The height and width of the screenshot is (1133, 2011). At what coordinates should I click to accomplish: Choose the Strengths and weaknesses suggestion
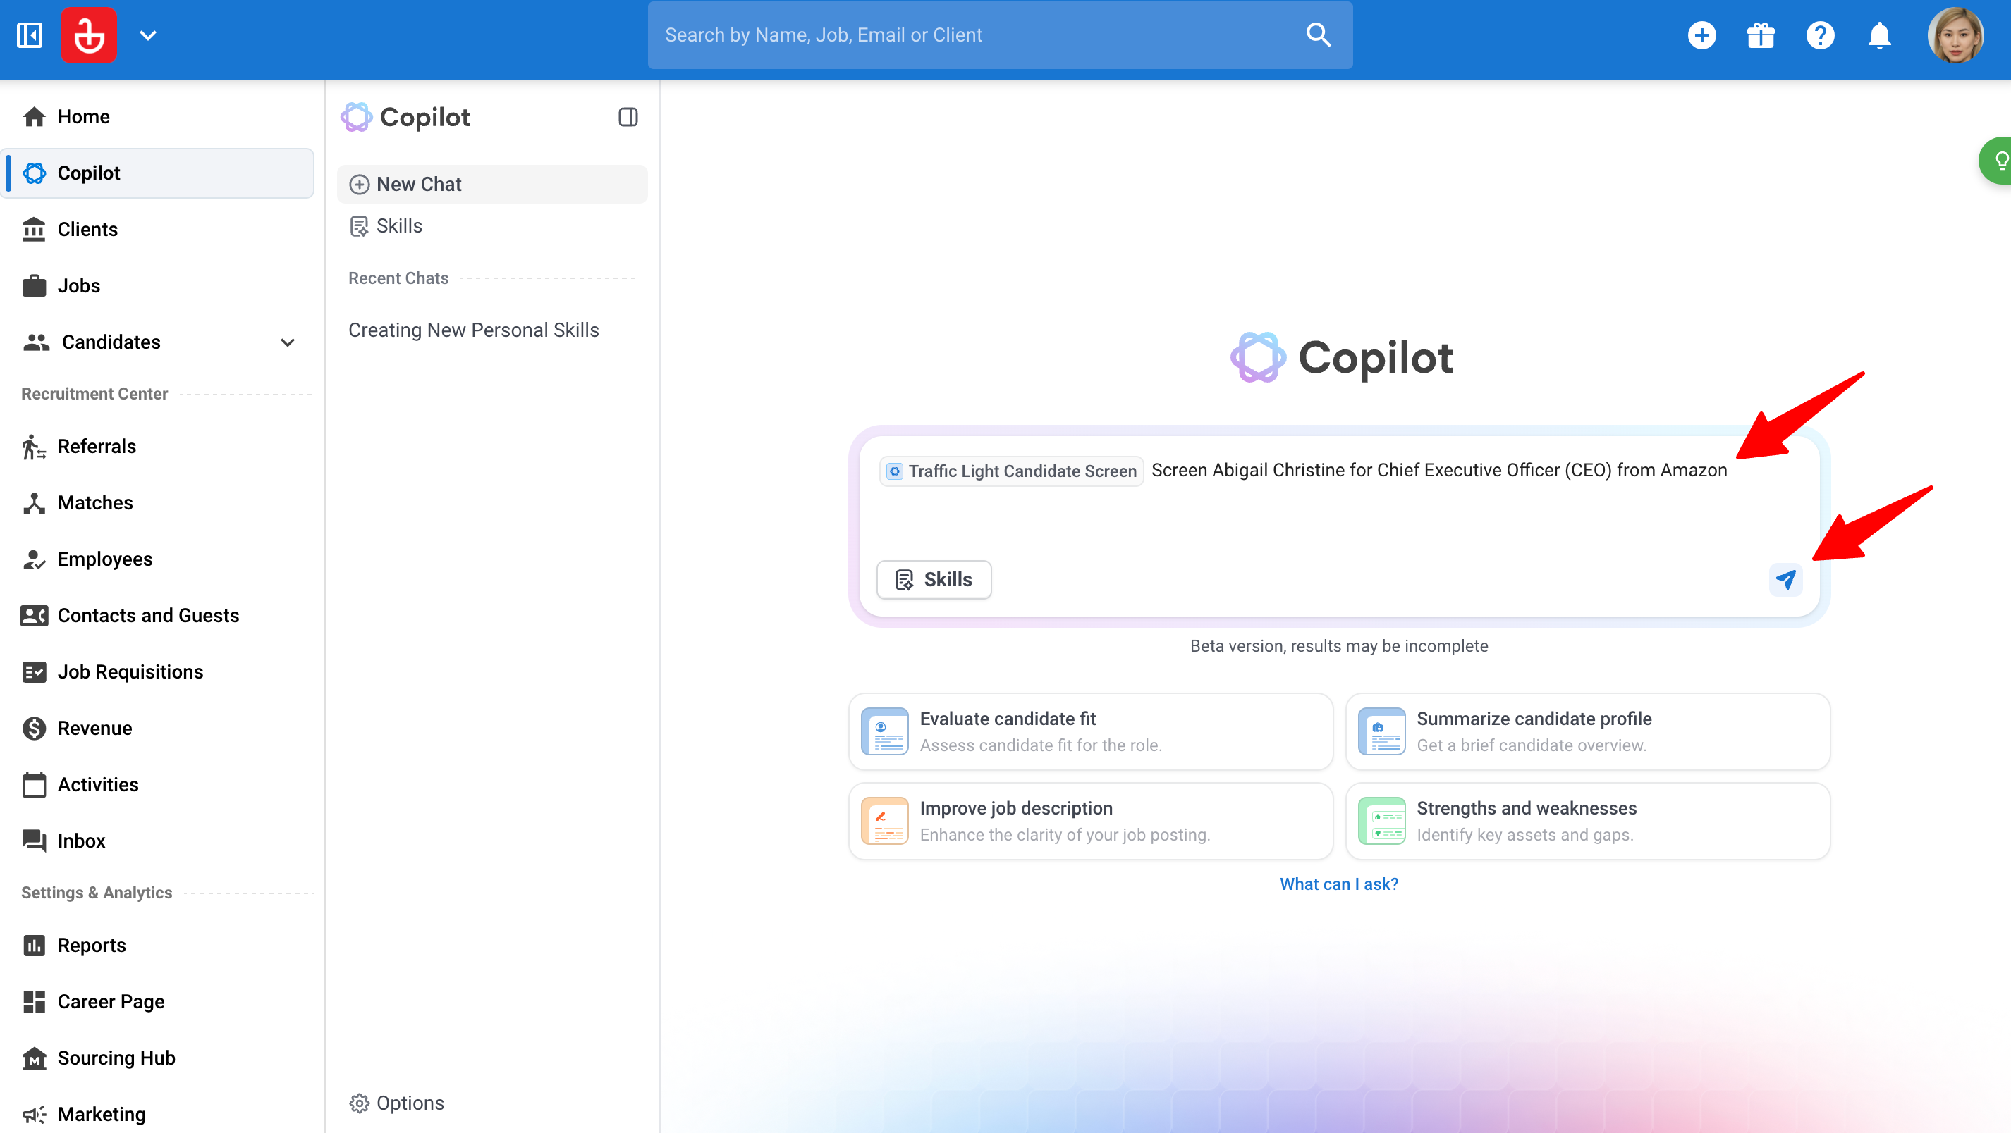coord(1588,822)
